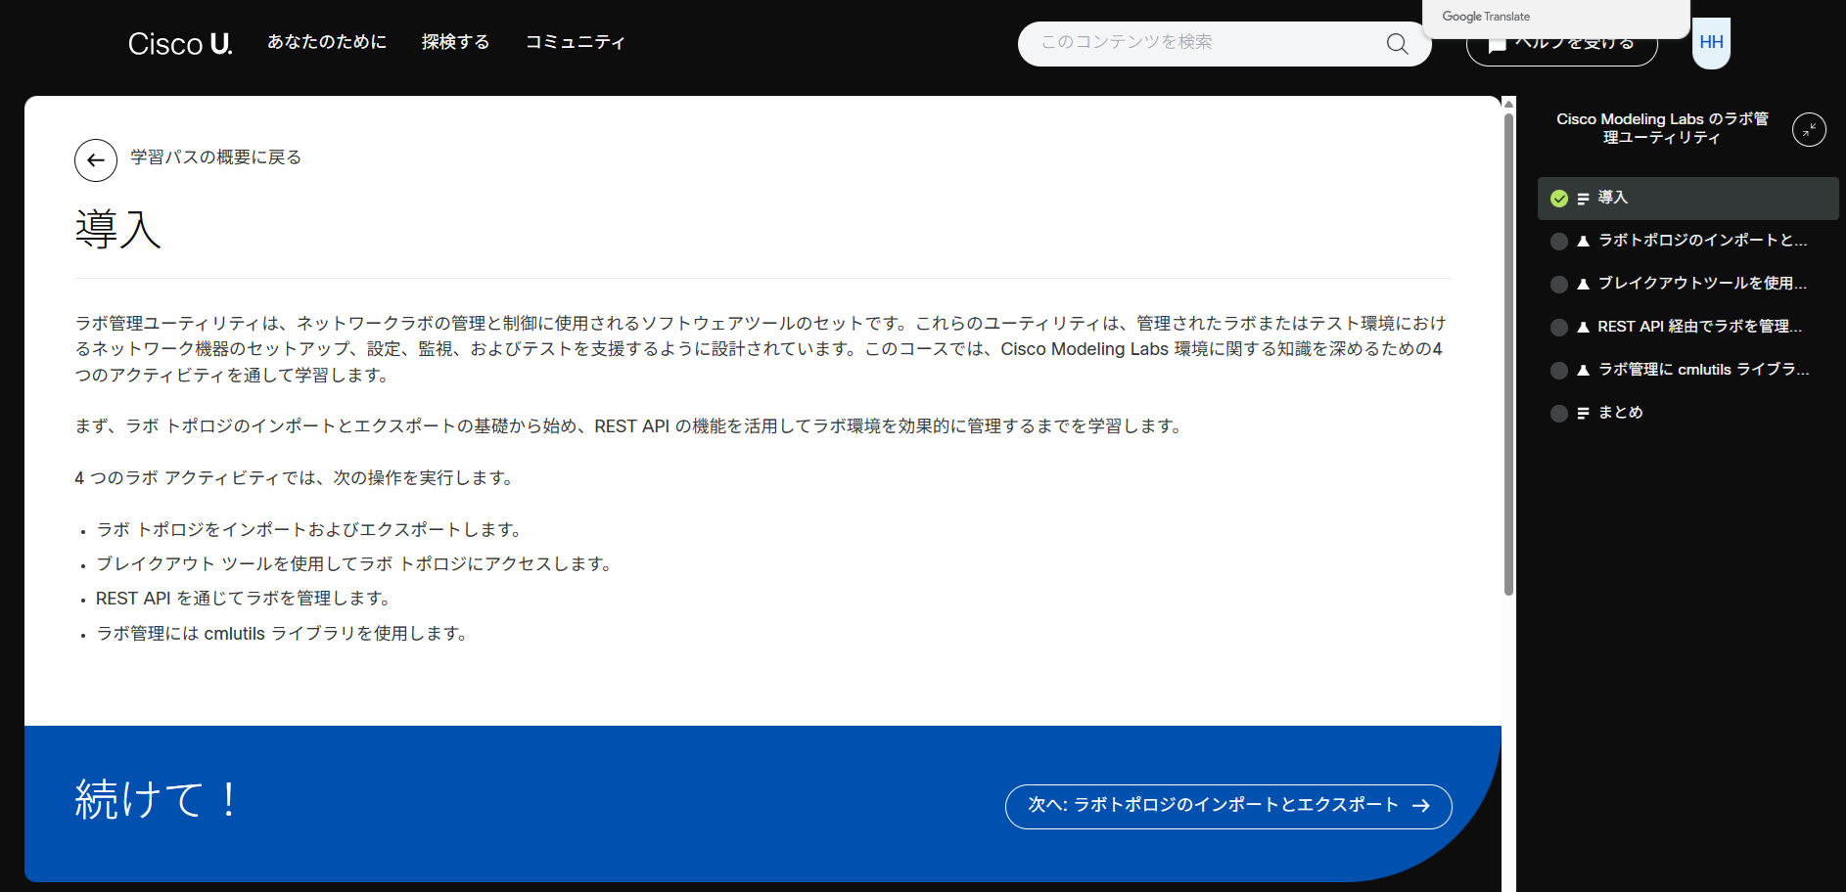Click the 導入 page heading
The height and width of the screenshot is (892, 1846).
[x=118, y=229]
